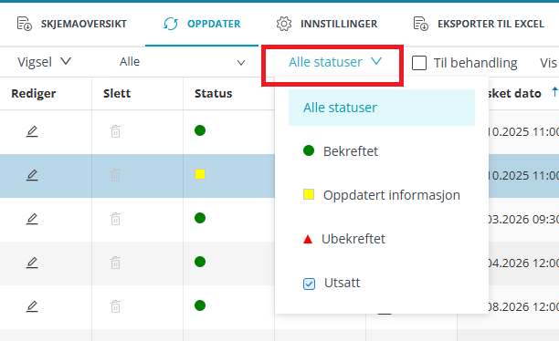Filter by Ubekreftet status
559x341 pixels.
point(382,239)
